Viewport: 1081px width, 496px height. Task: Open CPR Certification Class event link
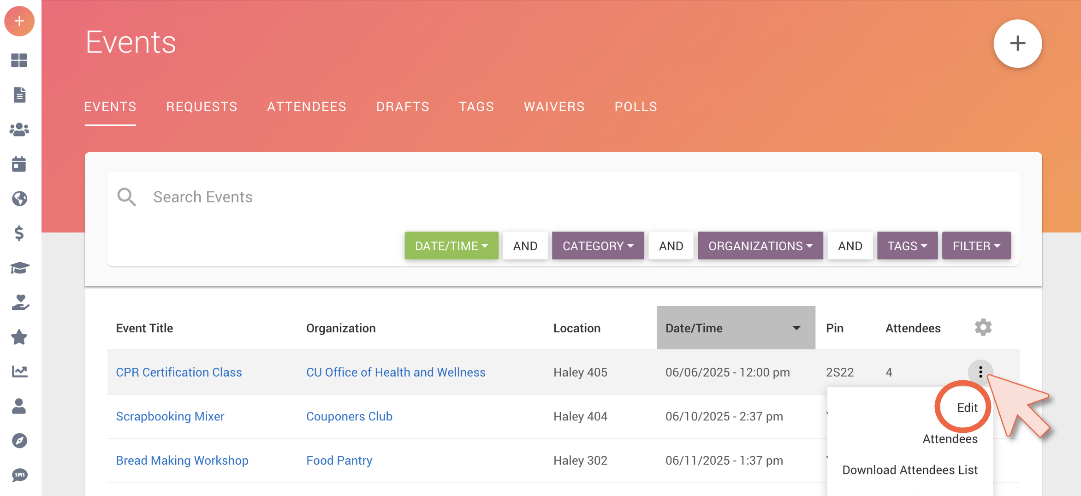(x=179, y=372)
